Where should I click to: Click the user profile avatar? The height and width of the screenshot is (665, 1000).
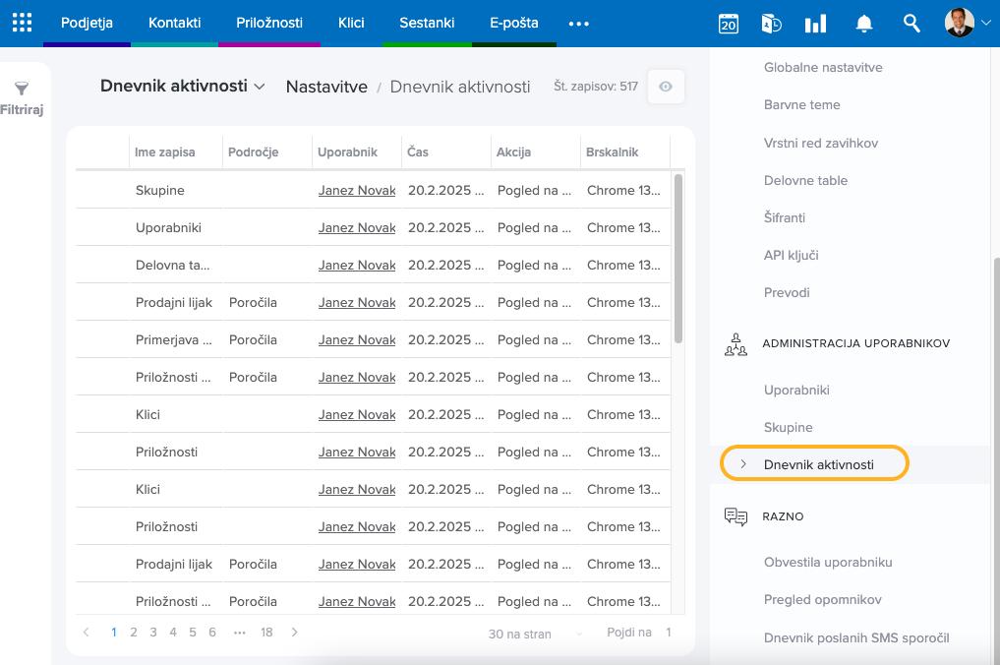(959, 23)
